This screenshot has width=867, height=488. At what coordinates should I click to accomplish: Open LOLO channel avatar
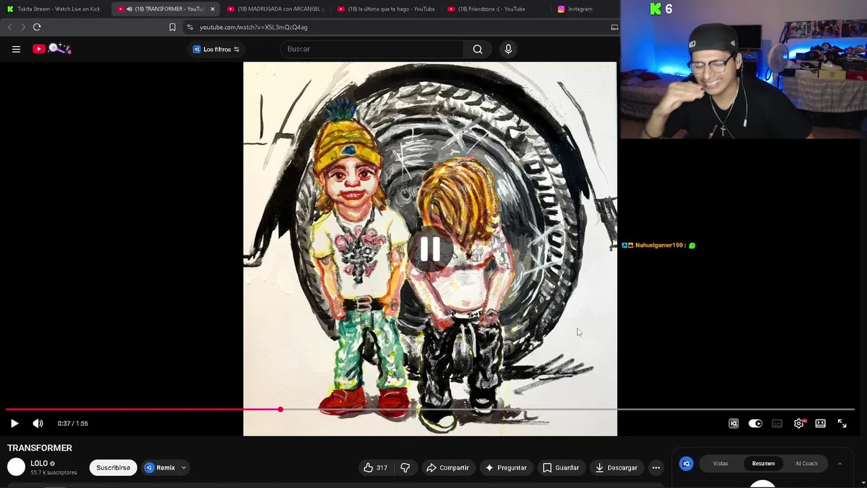(x=16, y=467)
